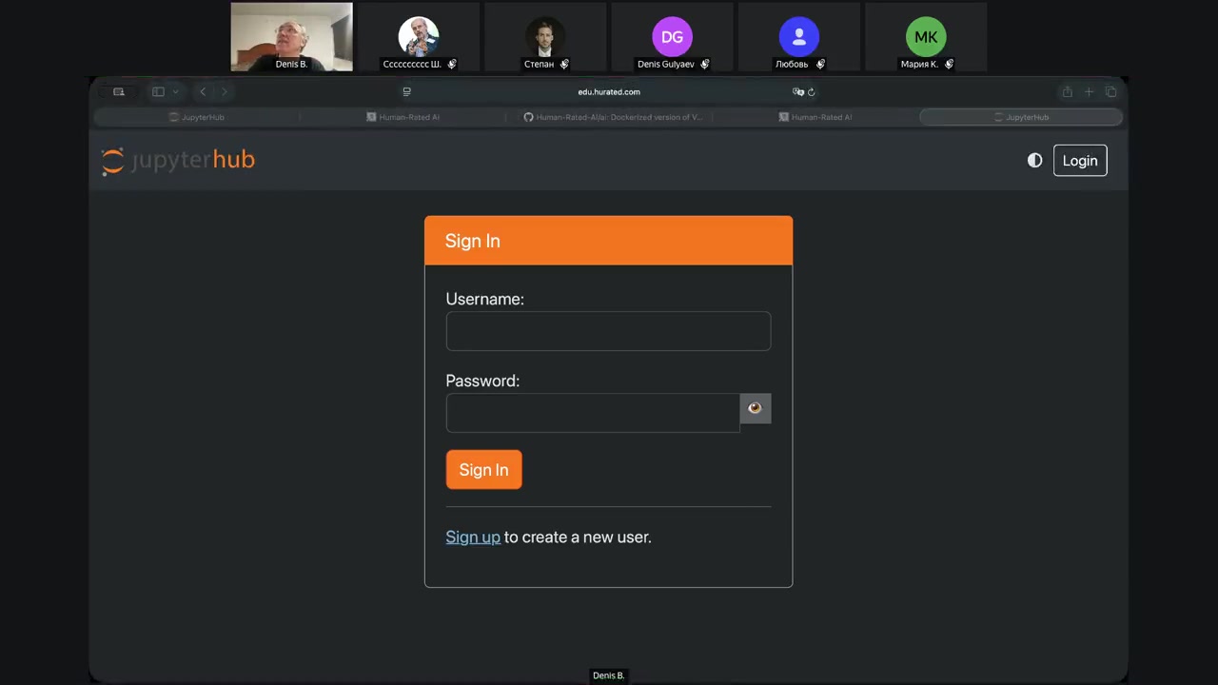Expand the sidebar tab group dropdown arrow
This screenshot has width=1218, height=685.
[176, 92]
